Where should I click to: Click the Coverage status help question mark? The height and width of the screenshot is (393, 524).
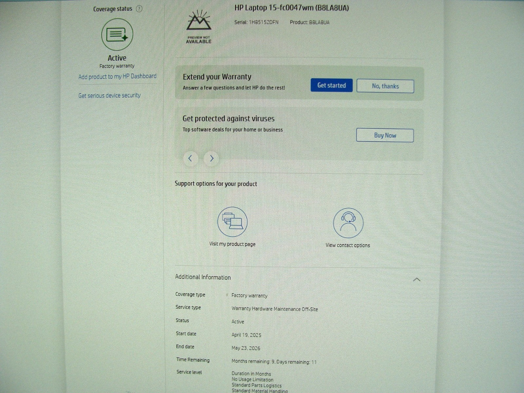(139, 9)
